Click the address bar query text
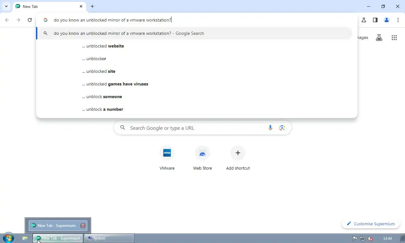This screenshot has width=405, height=243. [x=112, y=20]
